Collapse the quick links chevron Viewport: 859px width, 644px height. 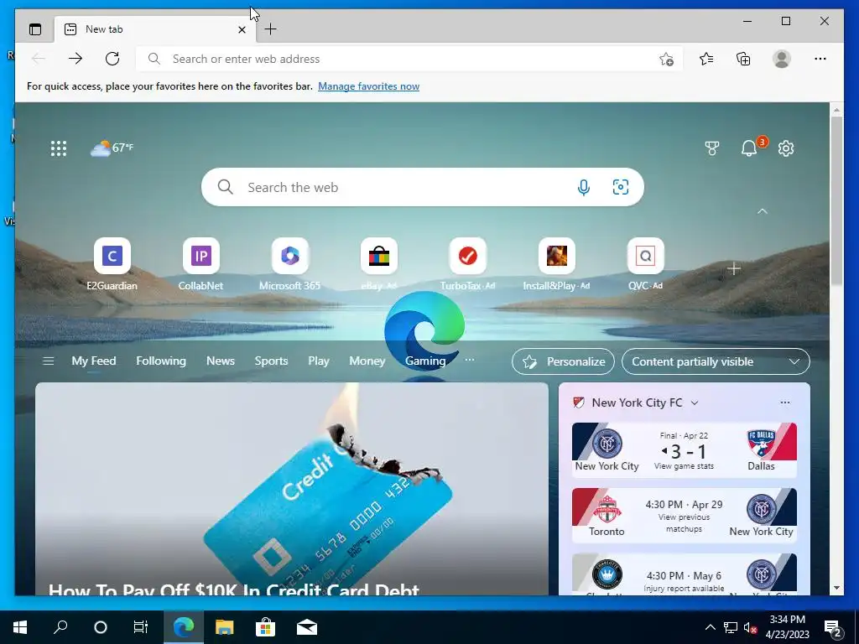pos(762,211)
